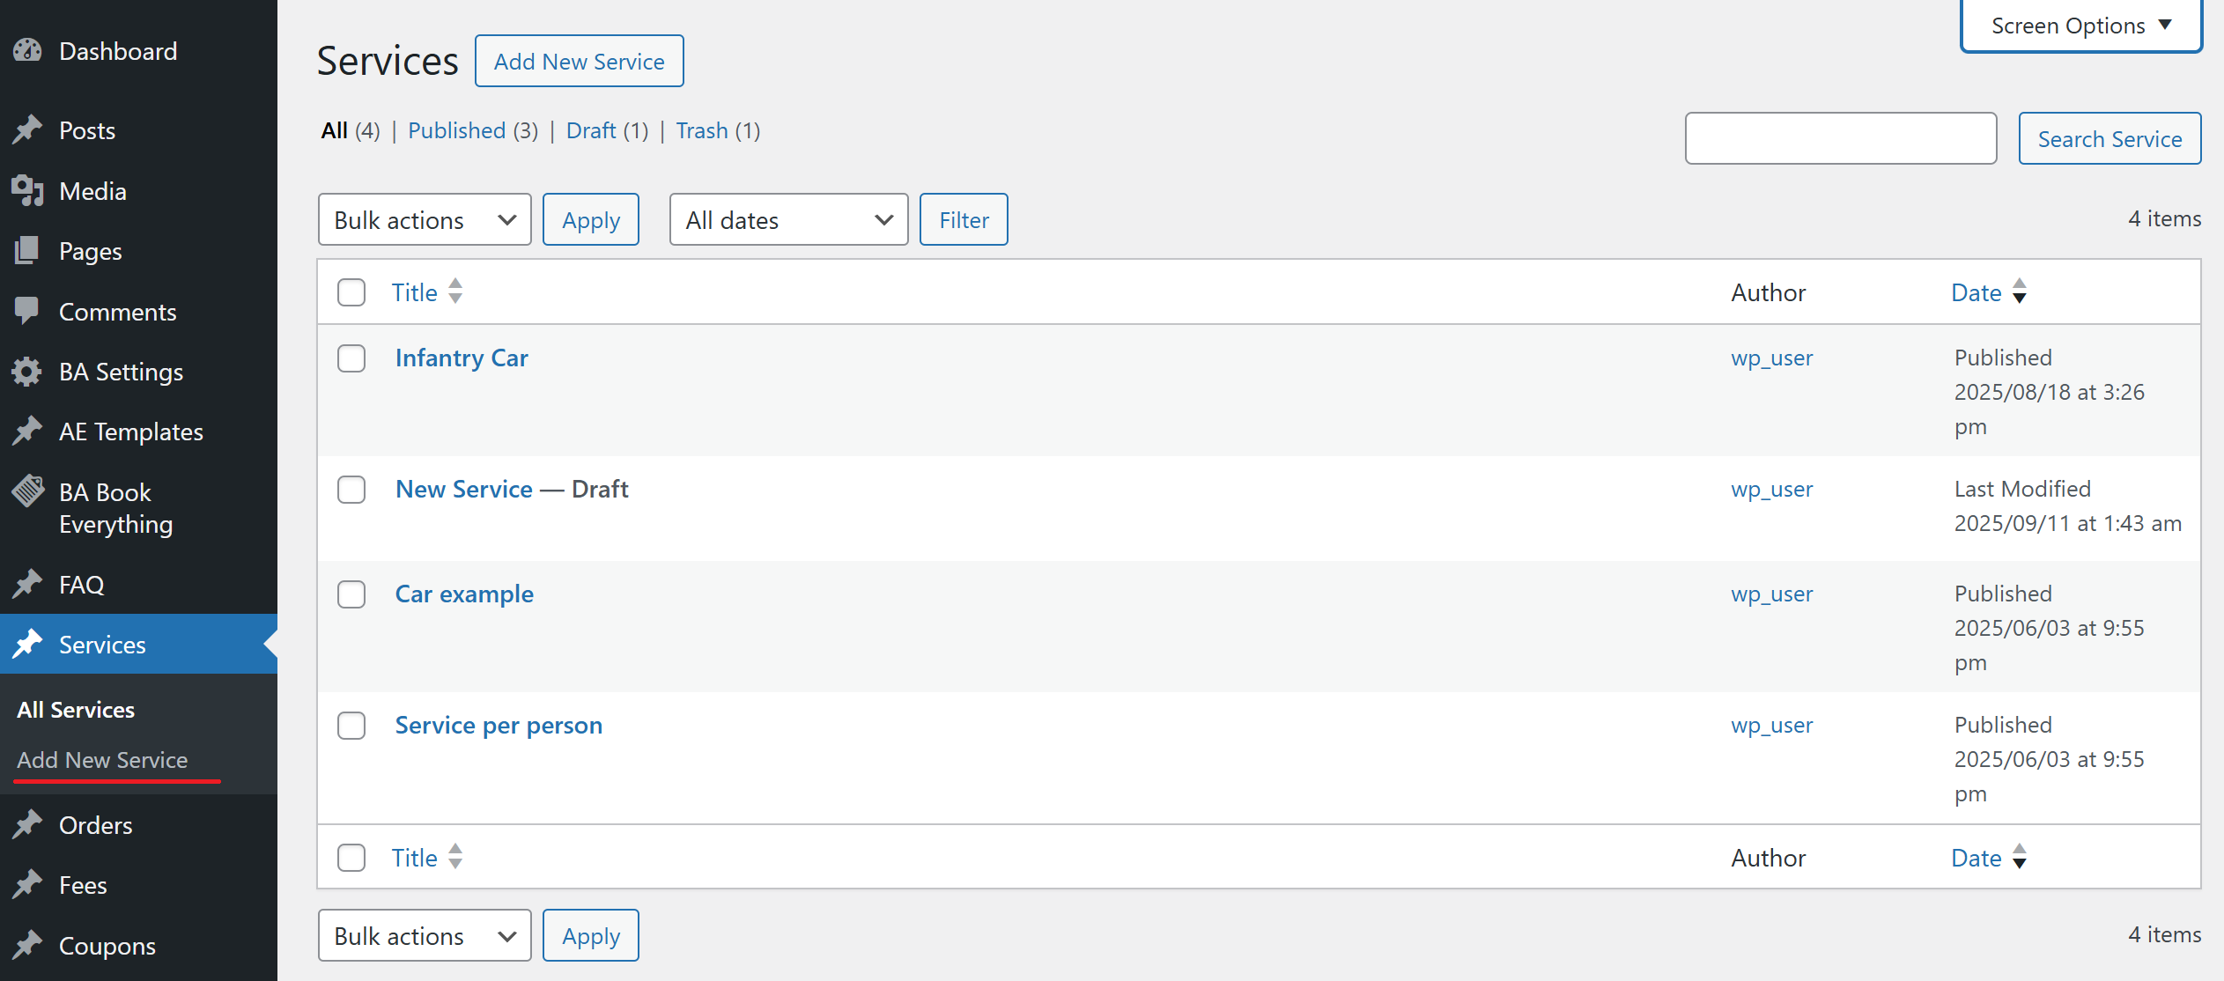The height and width of the screenshot is (981, 2224).
Task: Expand the Screen Options panel
Action: (x=2080, y=26)
